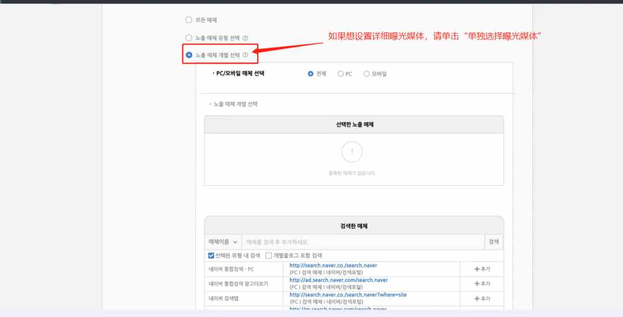Enable 개별블로그 포함 검색 checkbox
623x317 pixels.
pos(269,255)
